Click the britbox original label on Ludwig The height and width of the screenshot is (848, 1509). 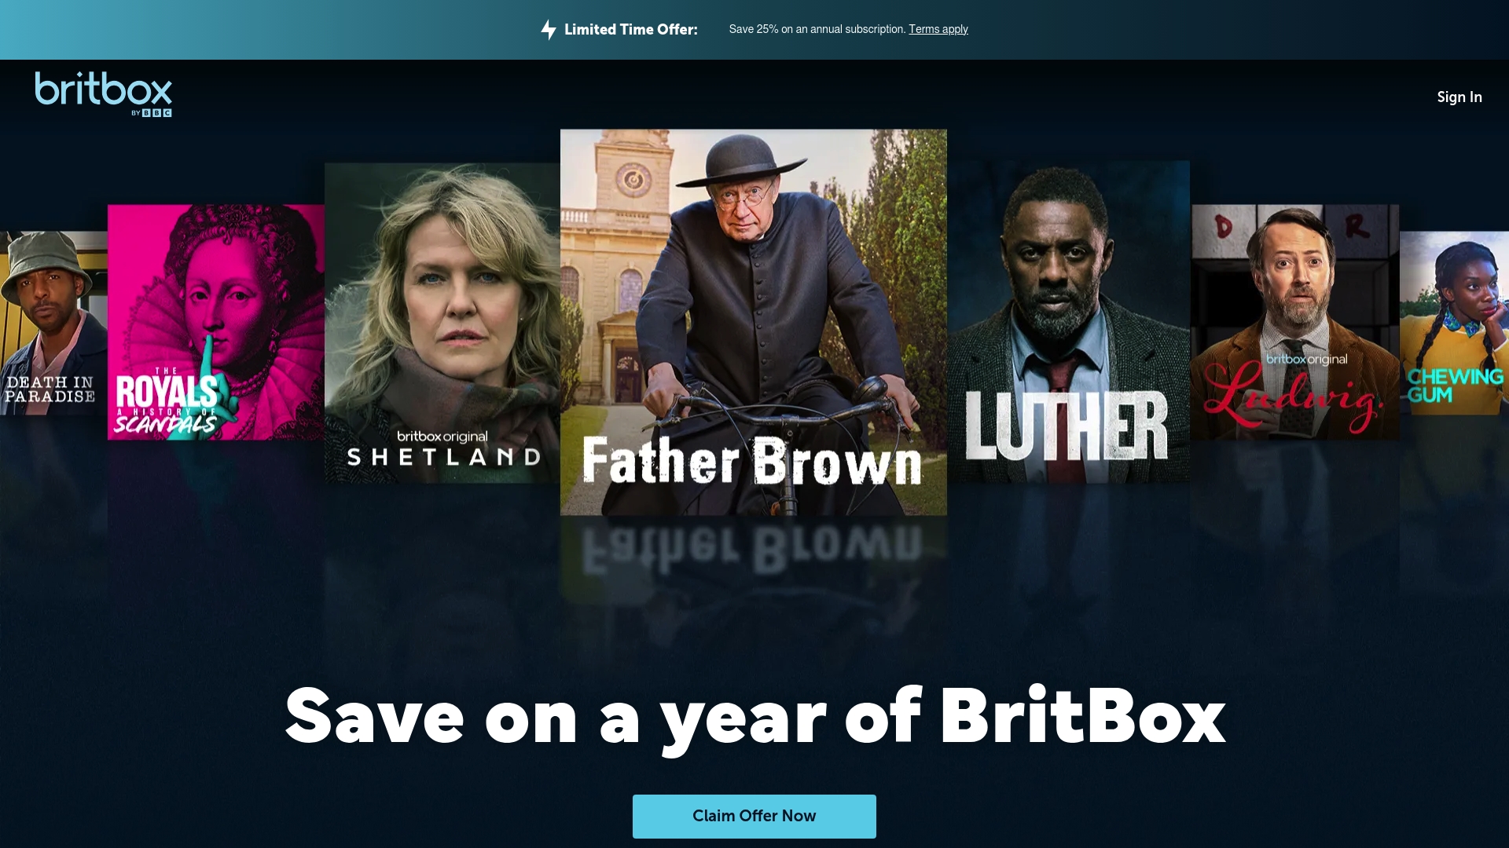[x=1307, y=360]
